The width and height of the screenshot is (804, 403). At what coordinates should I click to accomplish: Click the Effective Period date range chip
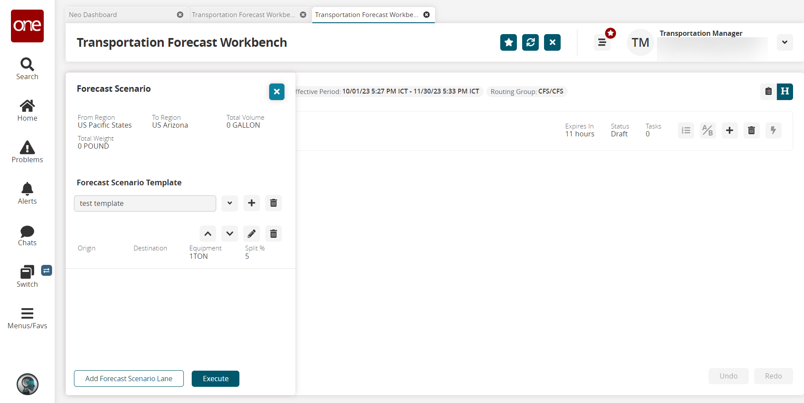pyautogui.click(x=390, y=91)
